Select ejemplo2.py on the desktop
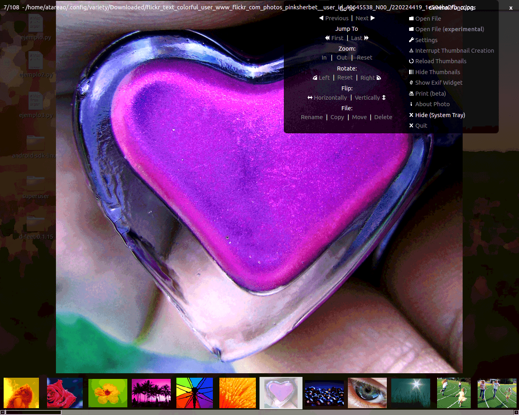 tap(36, 65)
